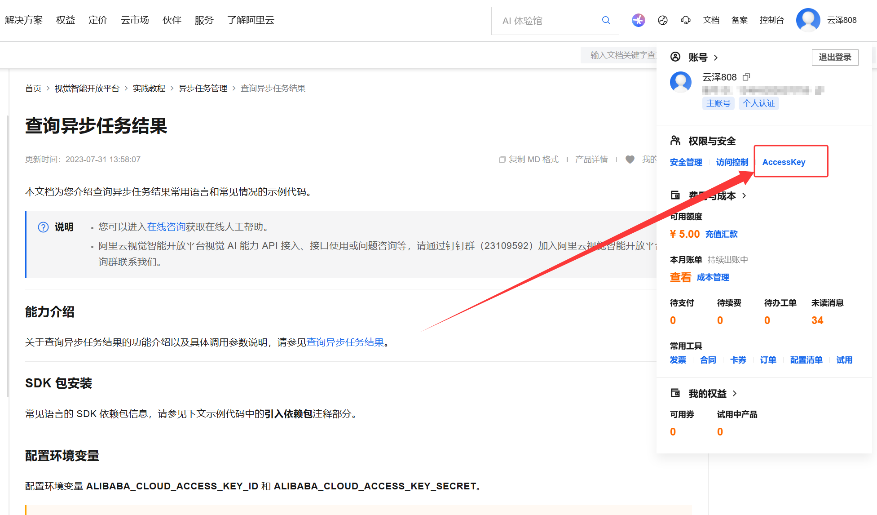
Task: Click the orange 查看 bill link
Action: point(680,277)
